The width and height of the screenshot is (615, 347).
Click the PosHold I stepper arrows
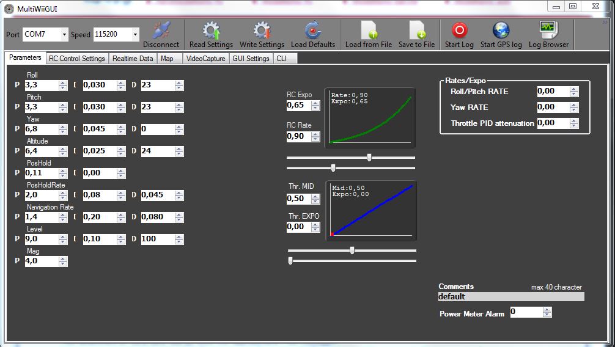[x=121, y=173]
